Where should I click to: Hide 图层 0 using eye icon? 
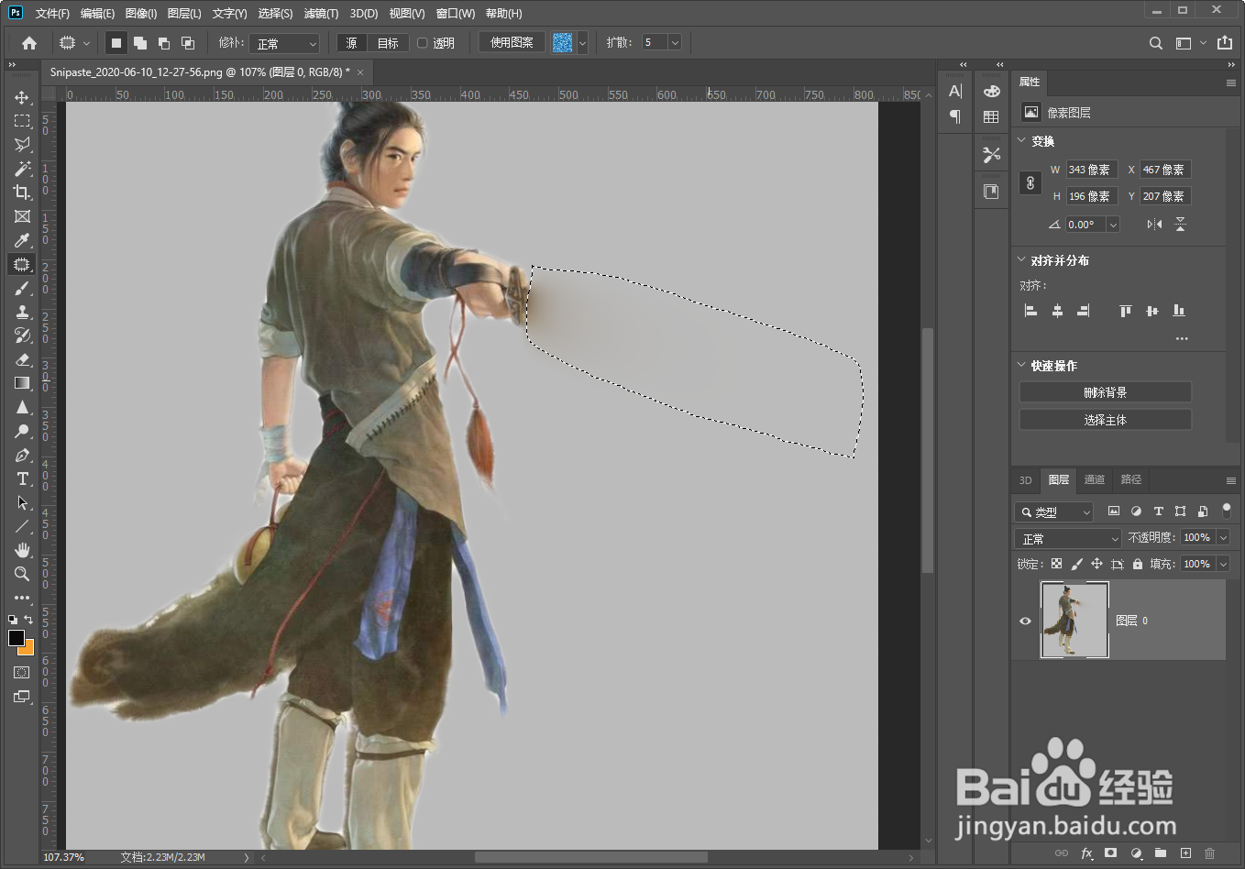pyautogui.click(x=1025, y=621)
